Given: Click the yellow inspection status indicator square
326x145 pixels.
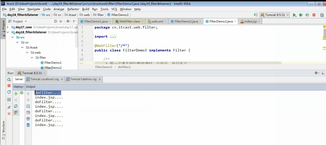Looking at the screenshot, I should point(324,27).
